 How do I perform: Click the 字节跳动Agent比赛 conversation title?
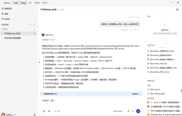click(48, 10)
